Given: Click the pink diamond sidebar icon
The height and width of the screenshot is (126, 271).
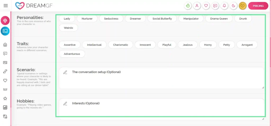Looking at the screenshot, I should coord(5,20).
